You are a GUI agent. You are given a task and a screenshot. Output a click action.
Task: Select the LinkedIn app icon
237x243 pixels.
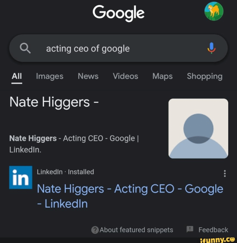pos(20,177)
